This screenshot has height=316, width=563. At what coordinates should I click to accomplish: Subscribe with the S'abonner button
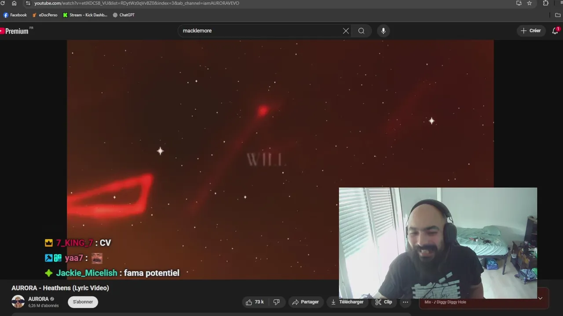tap(83, 302)
